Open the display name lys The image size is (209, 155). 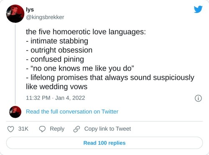point(30,10)
